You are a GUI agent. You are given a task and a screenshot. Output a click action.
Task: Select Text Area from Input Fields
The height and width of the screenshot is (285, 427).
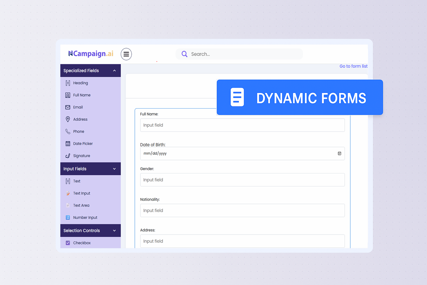81,205
